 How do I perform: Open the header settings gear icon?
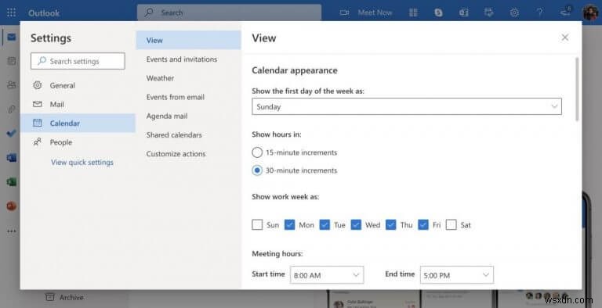pos(514,13)
